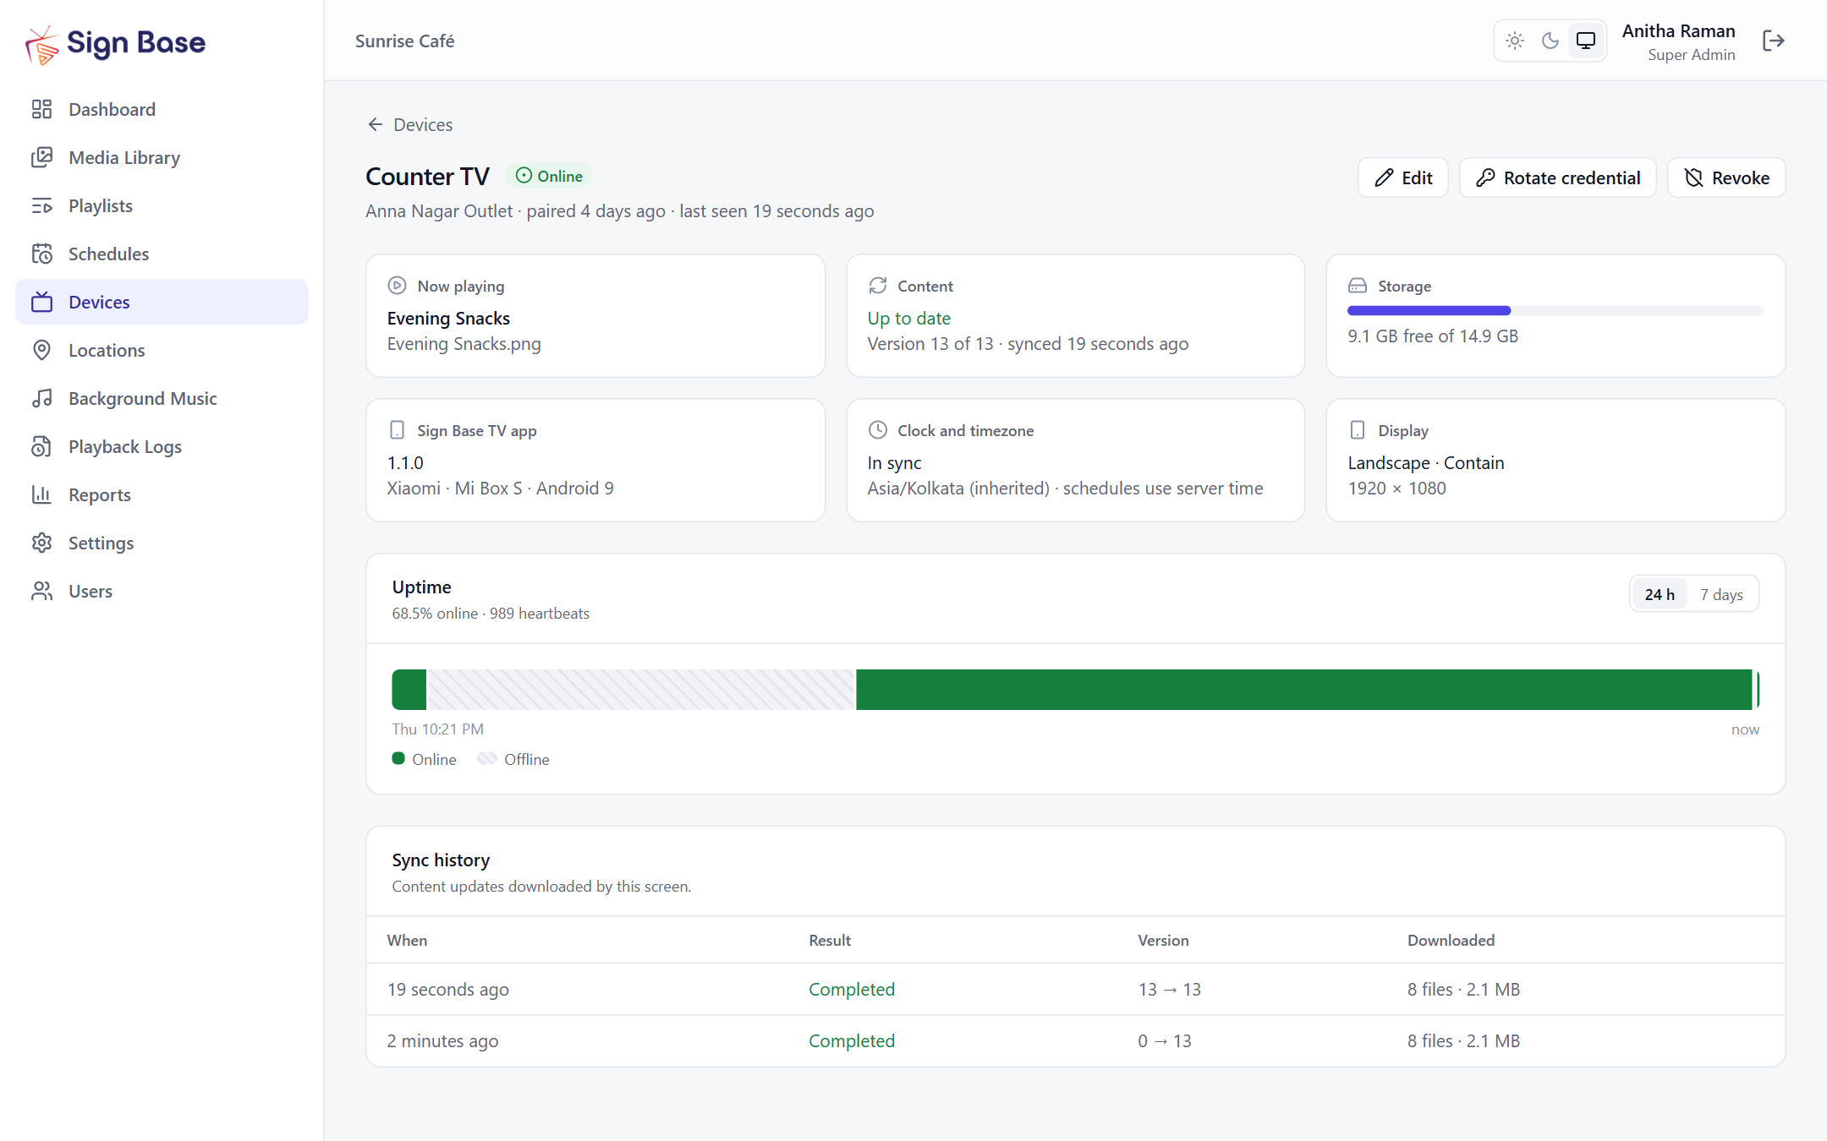Switch uptime range to 7 days

tap(1721, 594)
